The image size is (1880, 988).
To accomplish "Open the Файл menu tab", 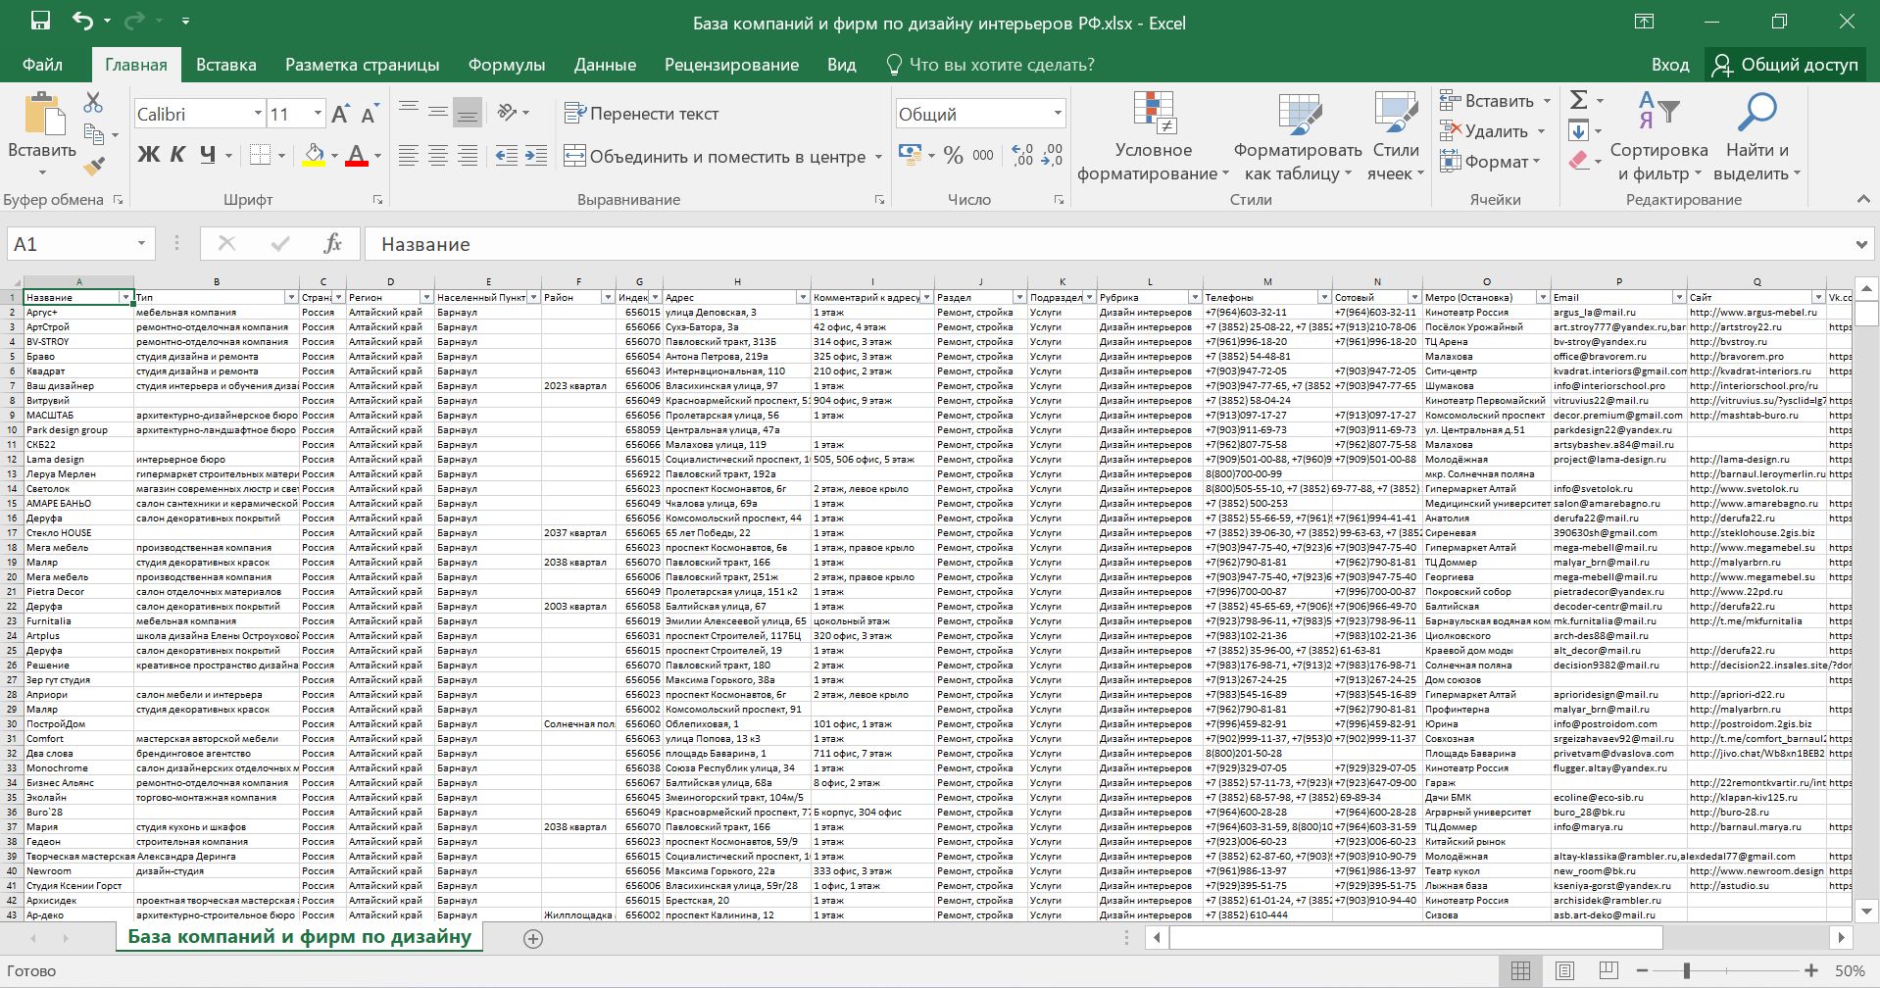I will click(42, 65).
